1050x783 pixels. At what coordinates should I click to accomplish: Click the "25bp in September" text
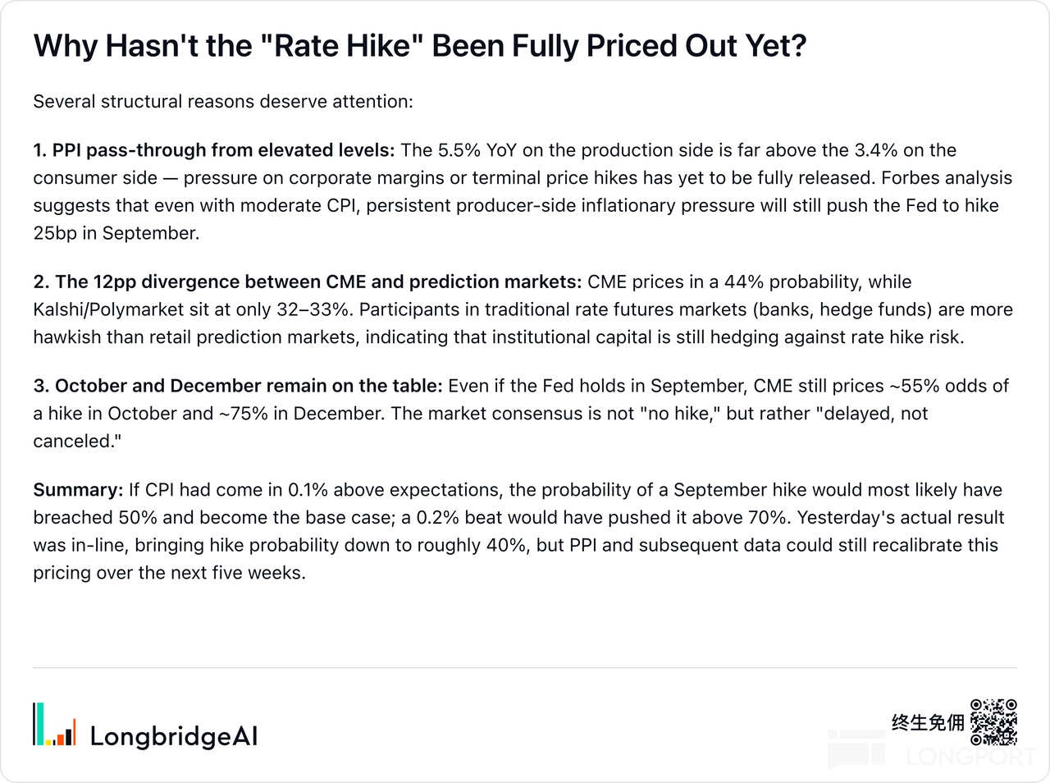[x=115, y=233]
